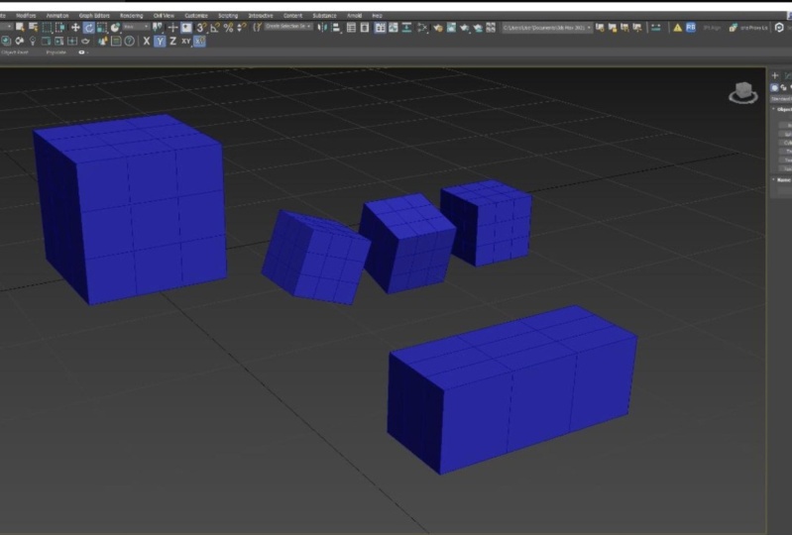The width and height of the screenshot is (792, 535).
Task: Open the Create Selection Set dropdown
Action: (288, 26)
